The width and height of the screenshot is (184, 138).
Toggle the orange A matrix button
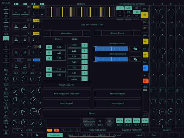click(x=56, y=130)
